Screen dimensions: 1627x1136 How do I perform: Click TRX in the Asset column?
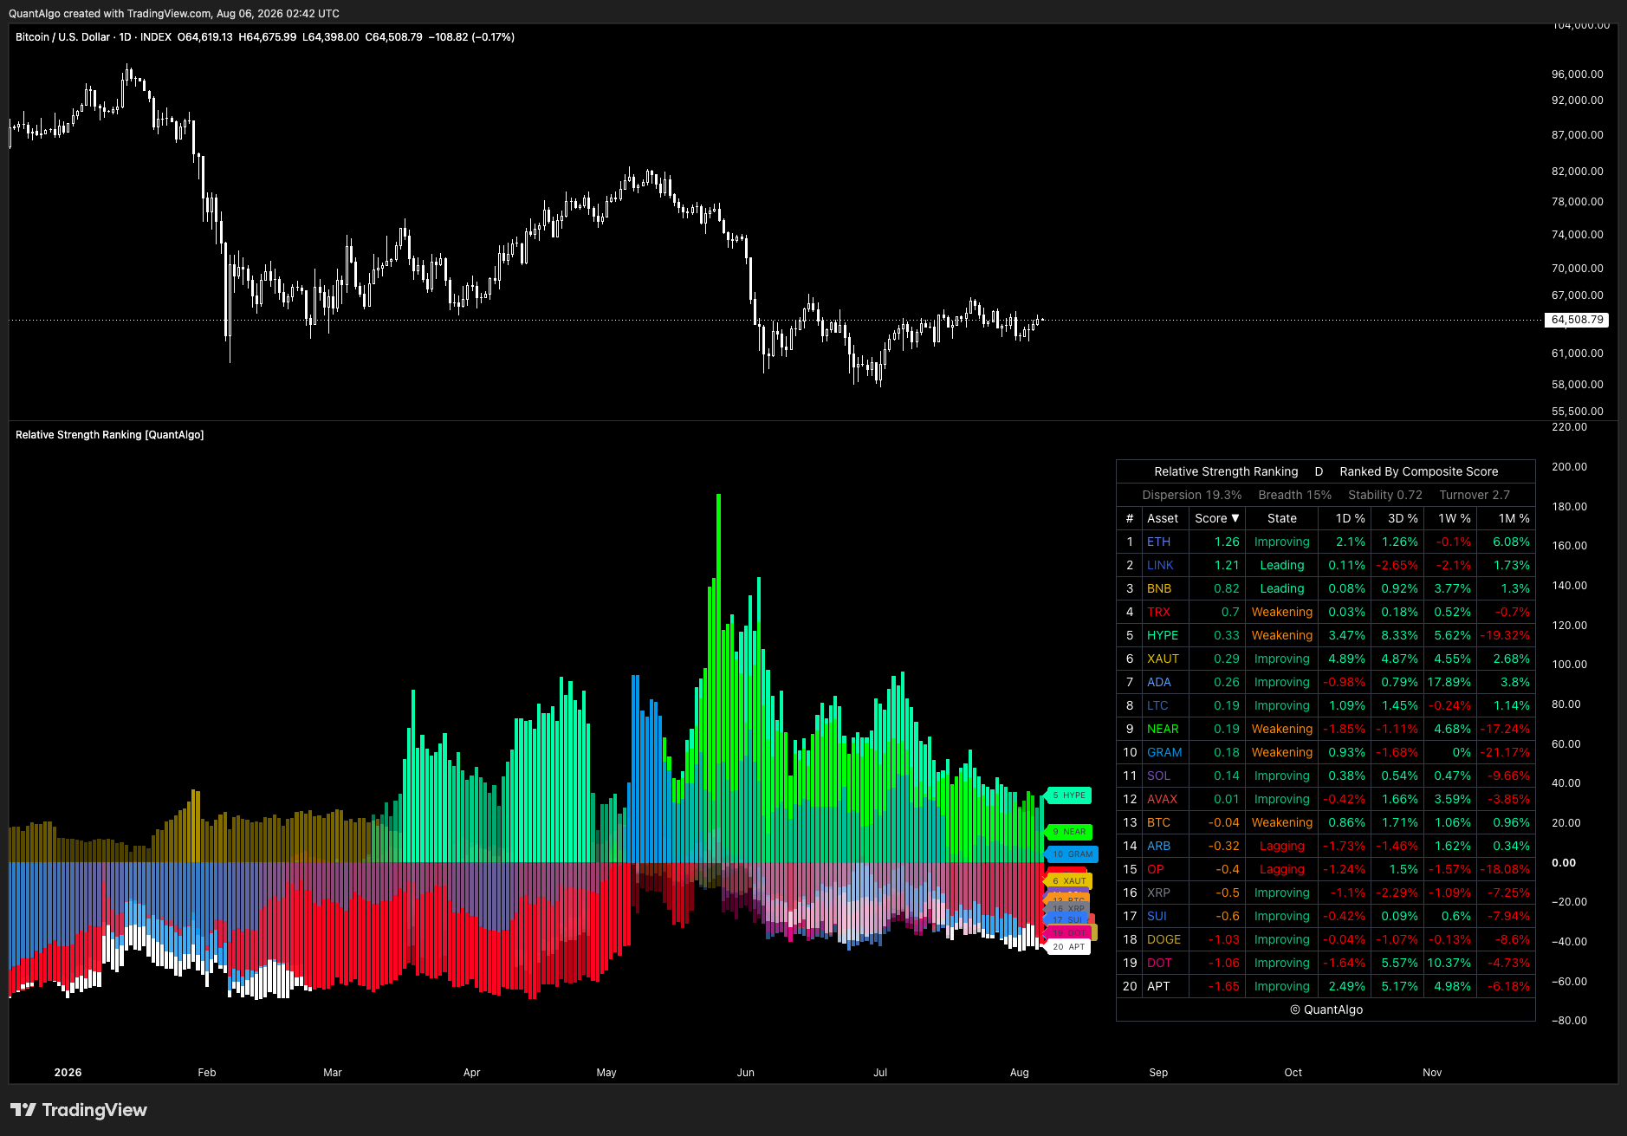click(x=1158, y=612)
